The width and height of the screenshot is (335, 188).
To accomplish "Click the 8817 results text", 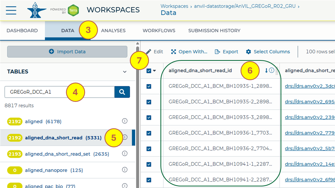I will point(19,106).
